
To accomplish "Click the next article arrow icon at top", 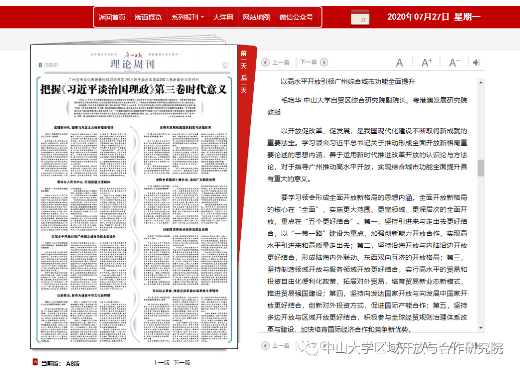I will [324, 63].
